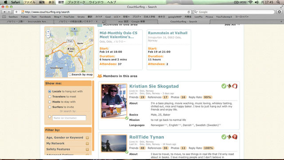Select Travelers to meet radio option

tap(50, 97)
